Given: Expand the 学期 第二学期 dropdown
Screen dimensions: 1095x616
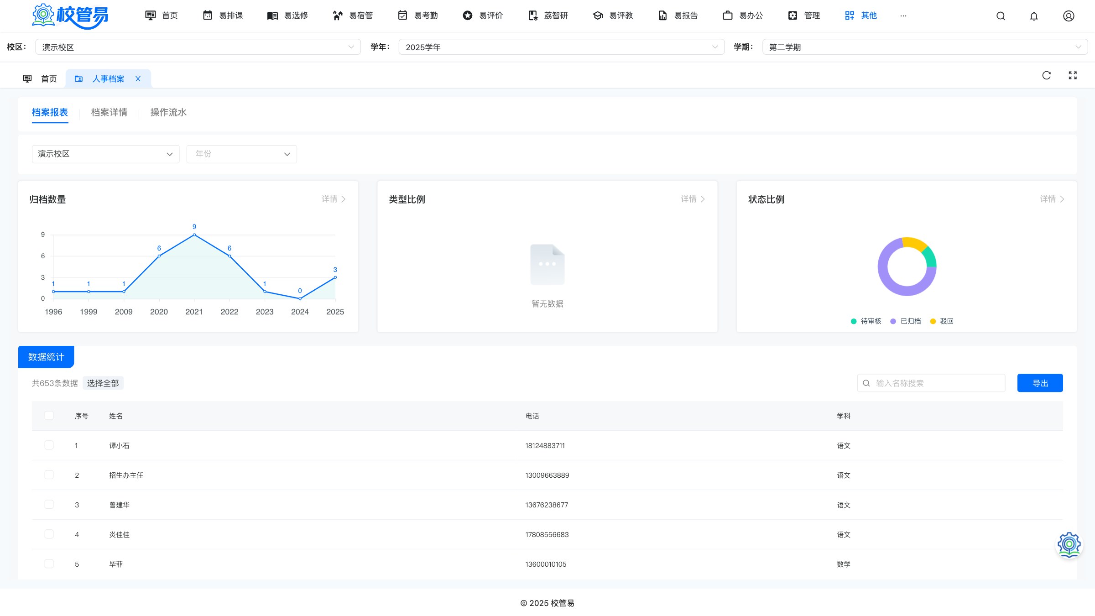Looking at the screenshot, I should click(925, 47).
